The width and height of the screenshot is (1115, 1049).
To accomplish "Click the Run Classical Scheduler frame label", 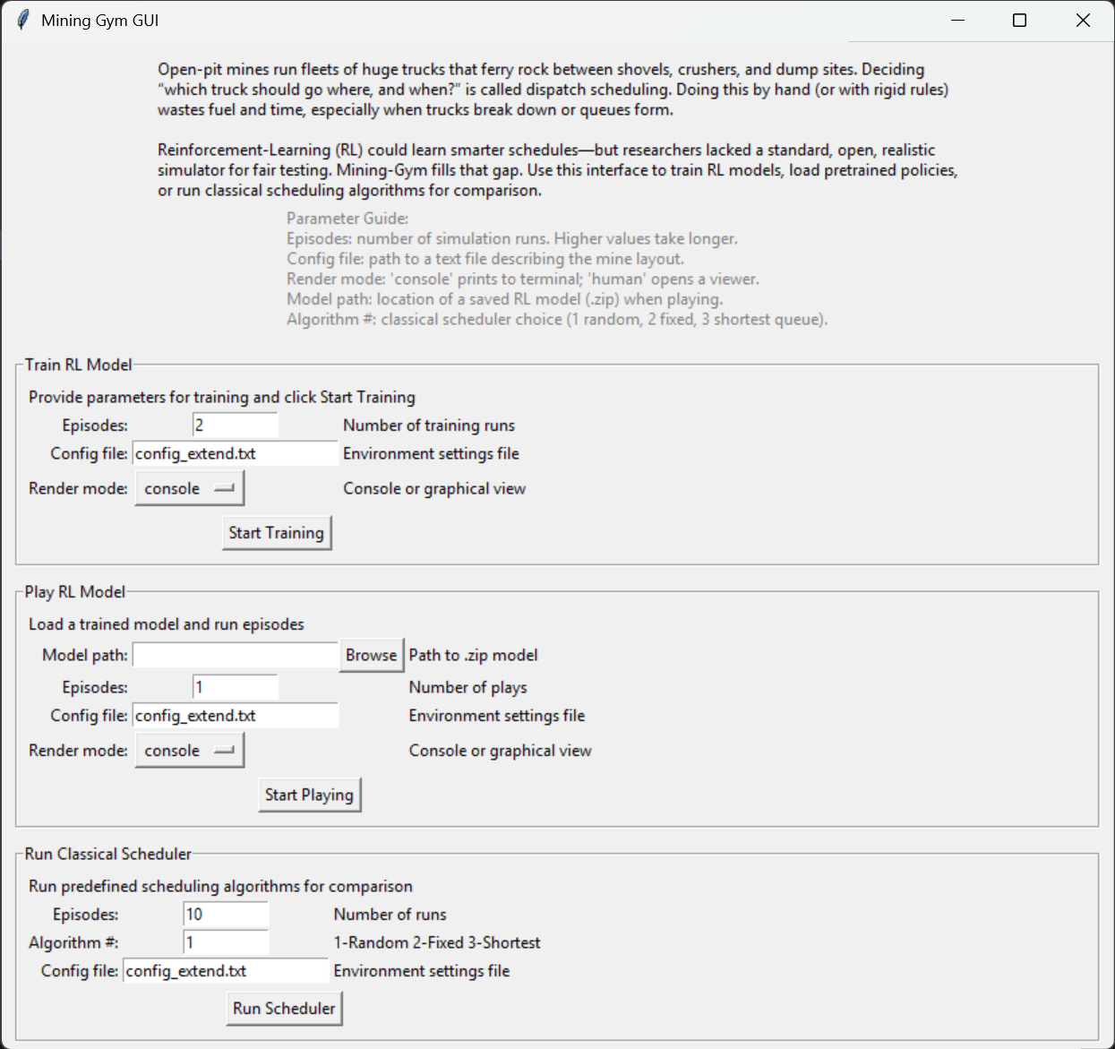I will [x=108, y=855].
